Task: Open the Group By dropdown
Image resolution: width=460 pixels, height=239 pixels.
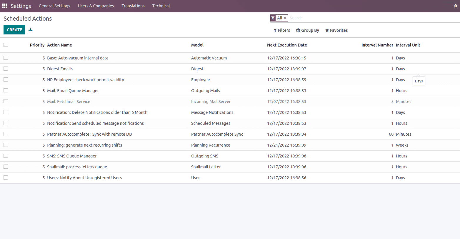Action: click(x=308, y=30)
